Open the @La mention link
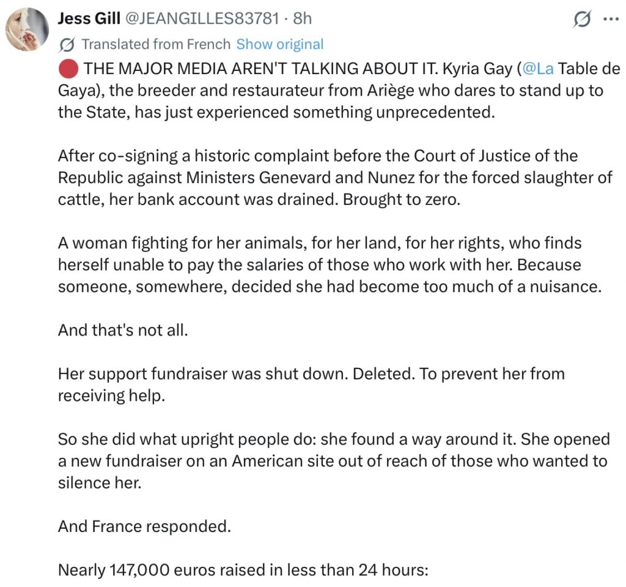Viewport: 626px width, 587px height. pos(539,69)
